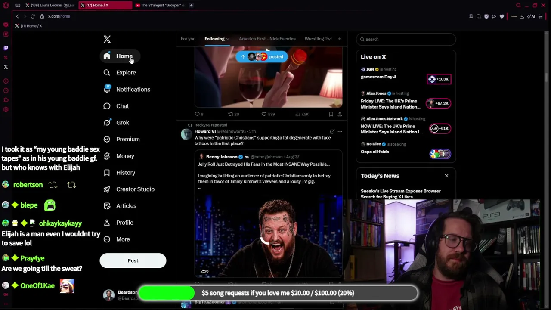The width and height of the screenshot is (551, 310).
Task: Click the More circle icon
Action: click(107, 239)
